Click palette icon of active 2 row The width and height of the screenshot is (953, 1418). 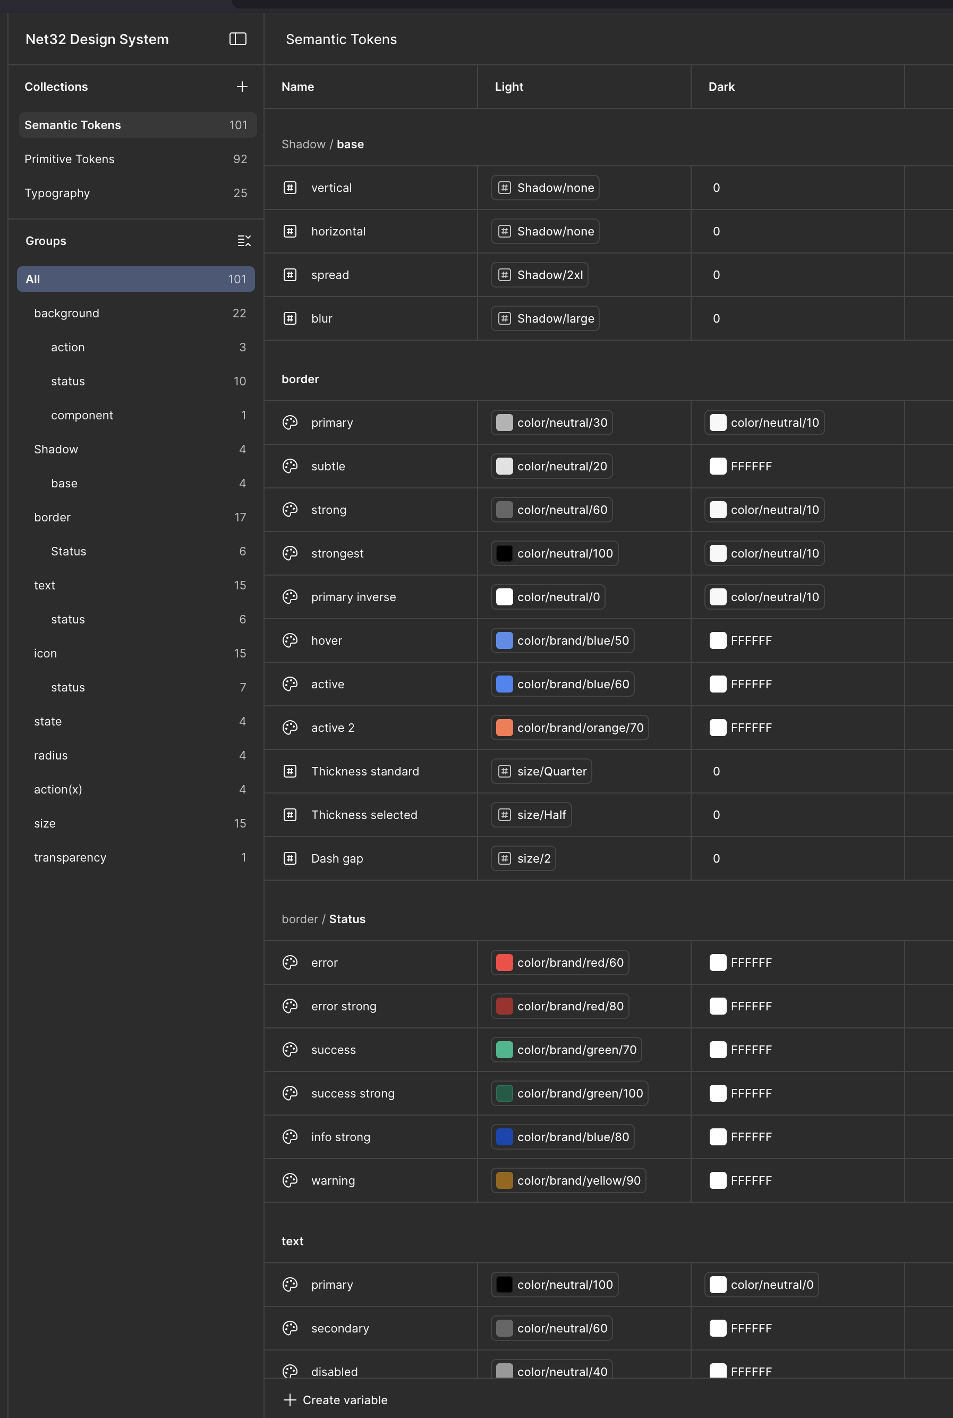coord(290,727)
